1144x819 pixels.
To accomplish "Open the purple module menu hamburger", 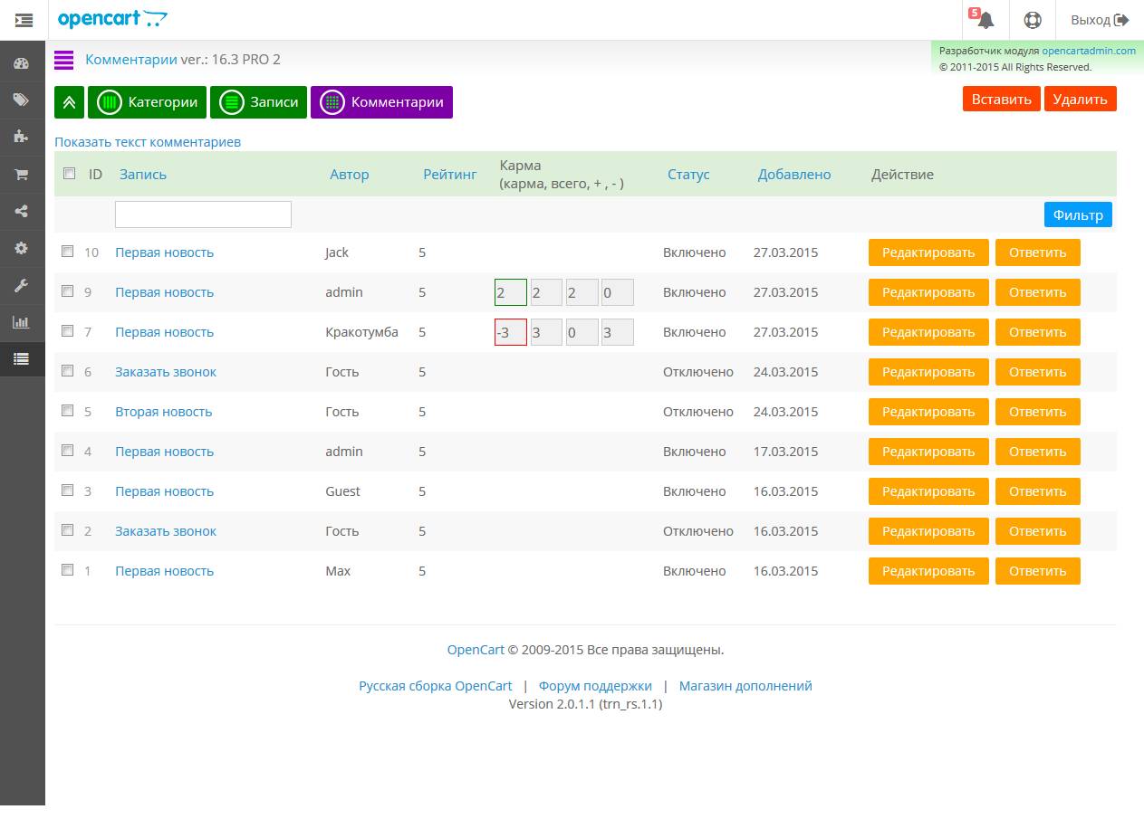I will coord(63,60).
